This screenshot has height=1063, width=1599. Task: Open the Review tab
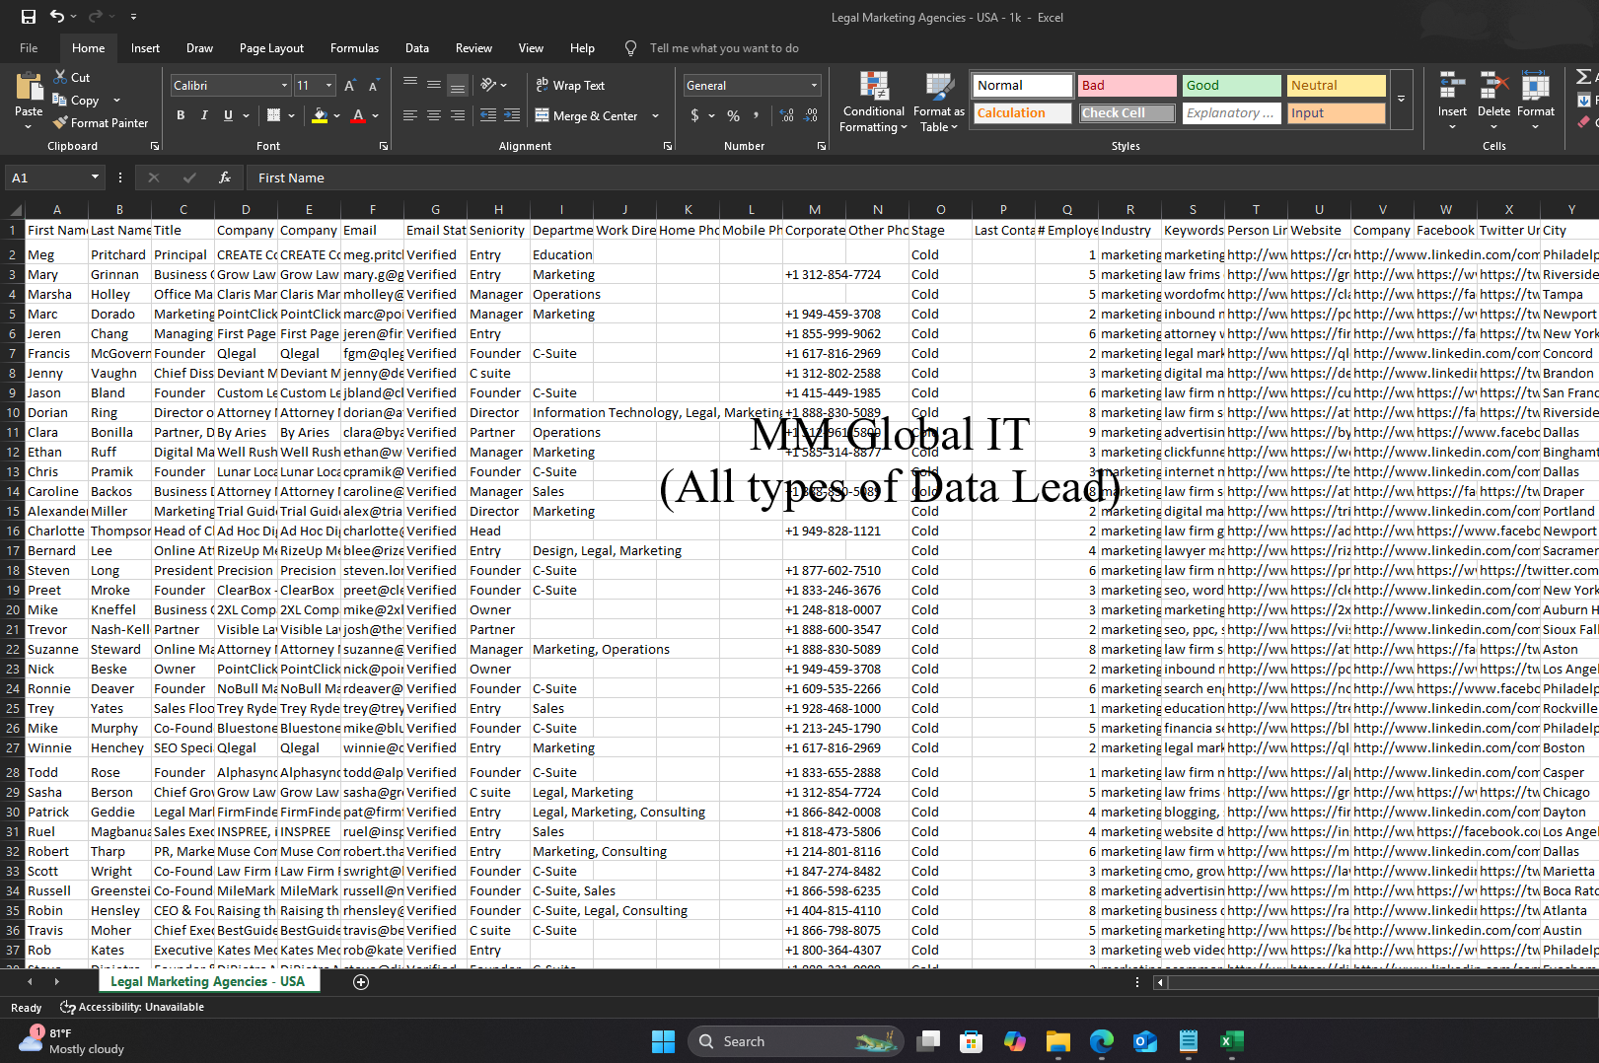(x=473, y=47)
